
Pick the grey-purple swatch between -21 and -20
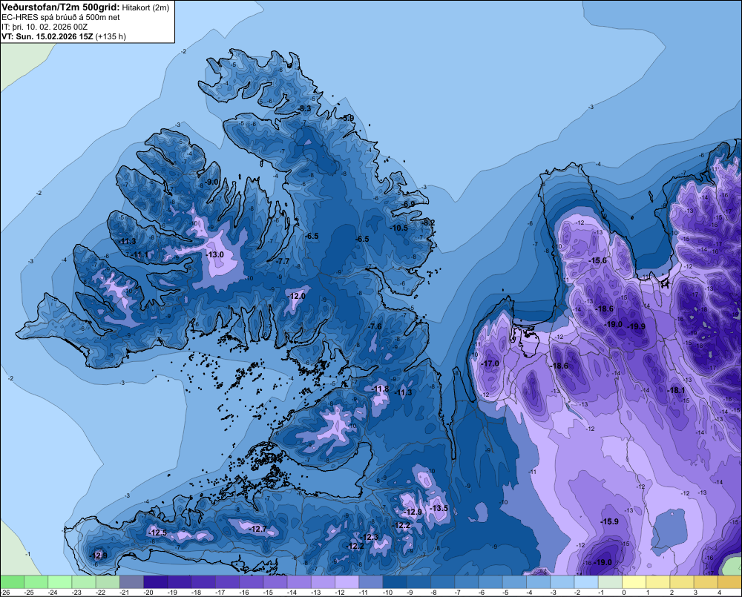point(131,581)
